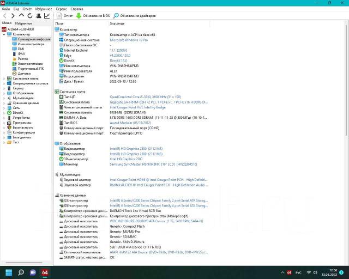Expand the Хранение данных tree node
The width and height of the screenshot is (349, 279).
(4, 103)
